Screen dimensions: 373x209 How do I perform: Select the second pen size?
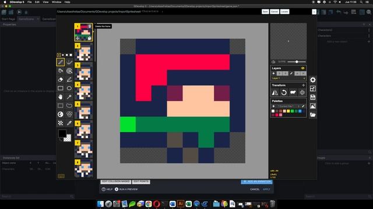click(63, 55)
